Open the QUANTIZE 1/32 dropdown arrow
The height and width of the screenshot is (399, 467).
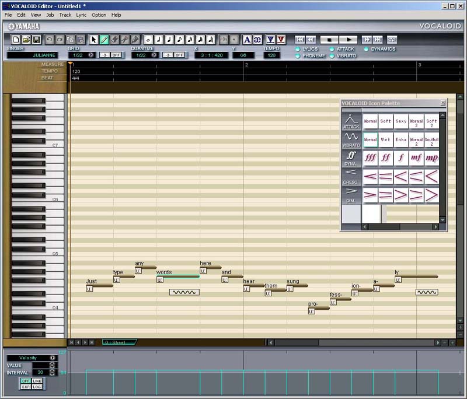(x=154, y=55)
